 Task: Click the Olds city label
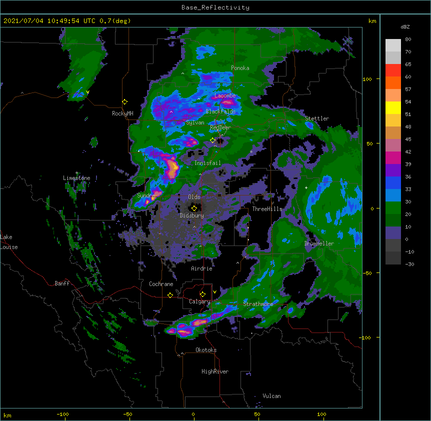194,197
